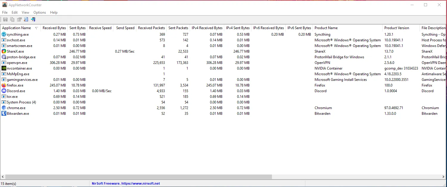Click the Find magnifier toolbar icon

[26, 20]
